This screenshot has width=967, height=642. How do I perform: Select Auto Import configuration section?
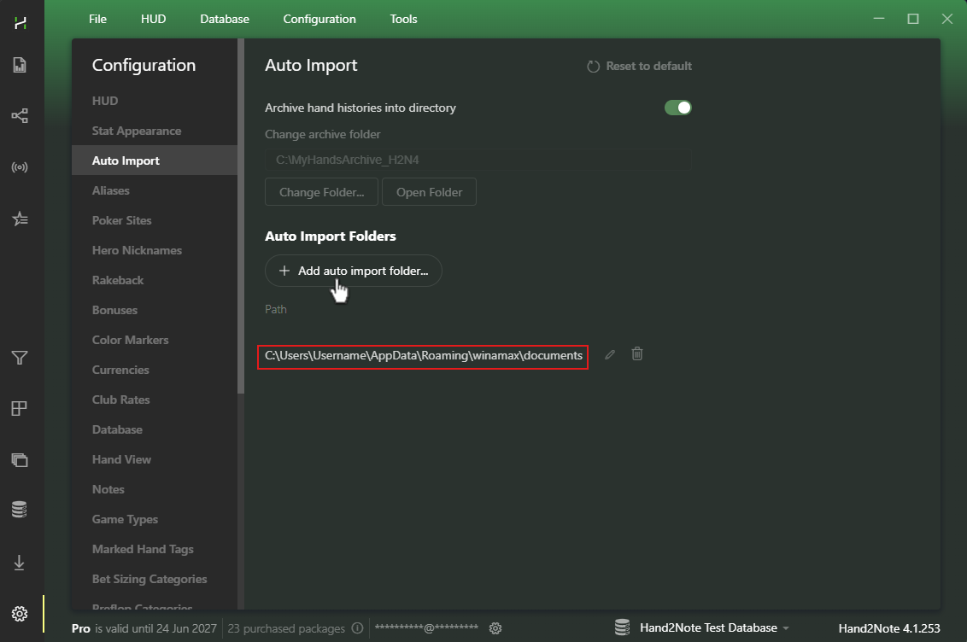tap(154, 160)
